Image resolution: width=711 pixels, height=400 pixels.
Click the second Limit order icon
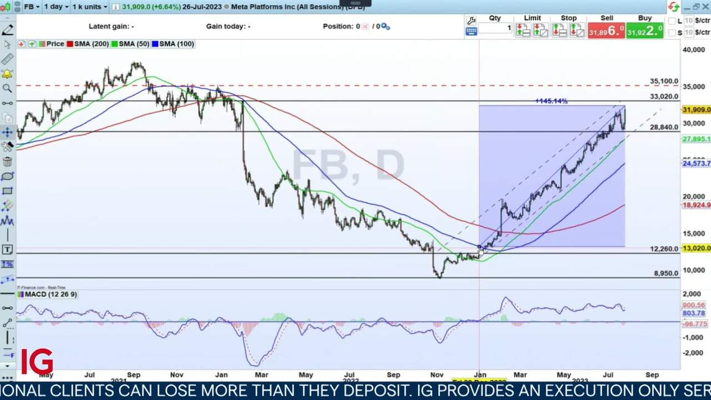pyautogui.click(x=540, y=31)
